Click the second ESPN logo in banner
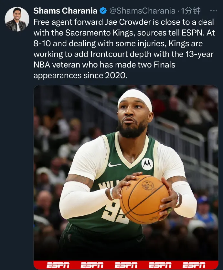This screenshot has width=223, height=270. 92,265
